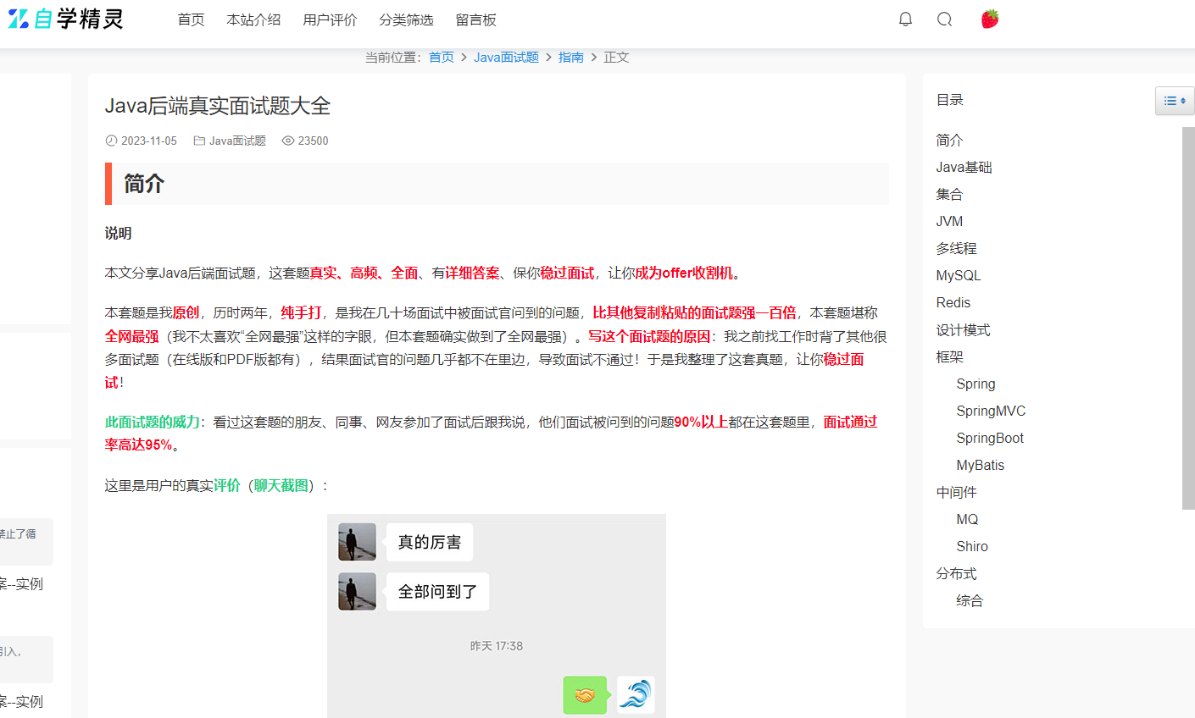Jump to 分布式 in the table of contents
1195x718 pixels.
pos(956,573)
